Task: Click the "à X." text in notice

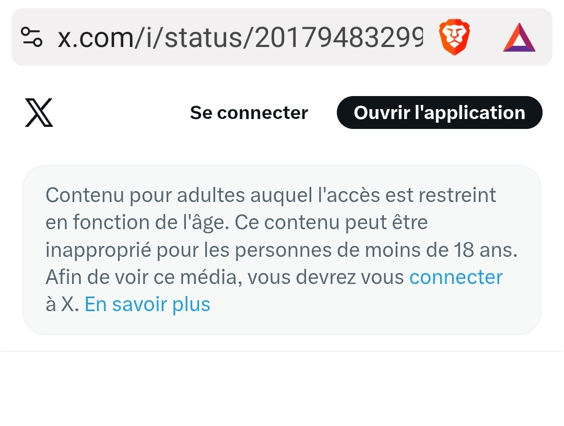Action: pos(62,304)
